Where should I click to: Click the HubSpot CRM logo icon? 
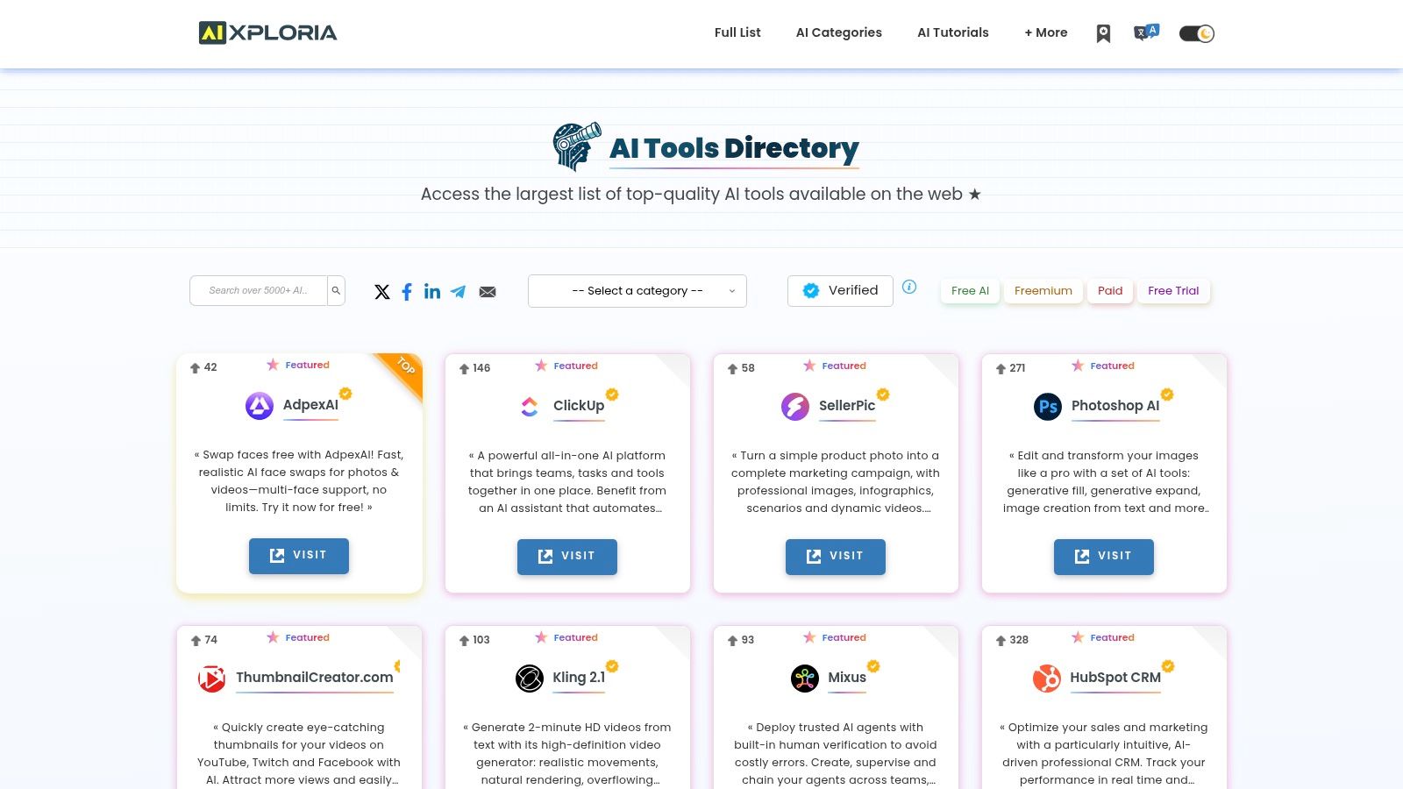1046,679
